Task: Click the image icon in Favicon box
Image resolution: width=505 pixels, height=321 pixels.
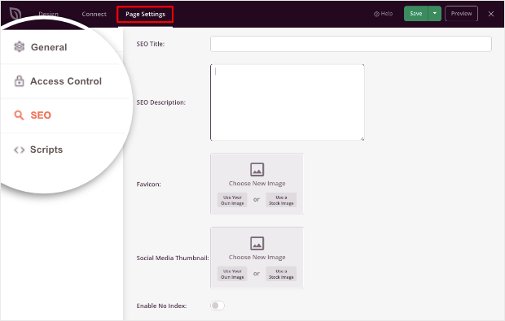Action: (x=257, y=170)
